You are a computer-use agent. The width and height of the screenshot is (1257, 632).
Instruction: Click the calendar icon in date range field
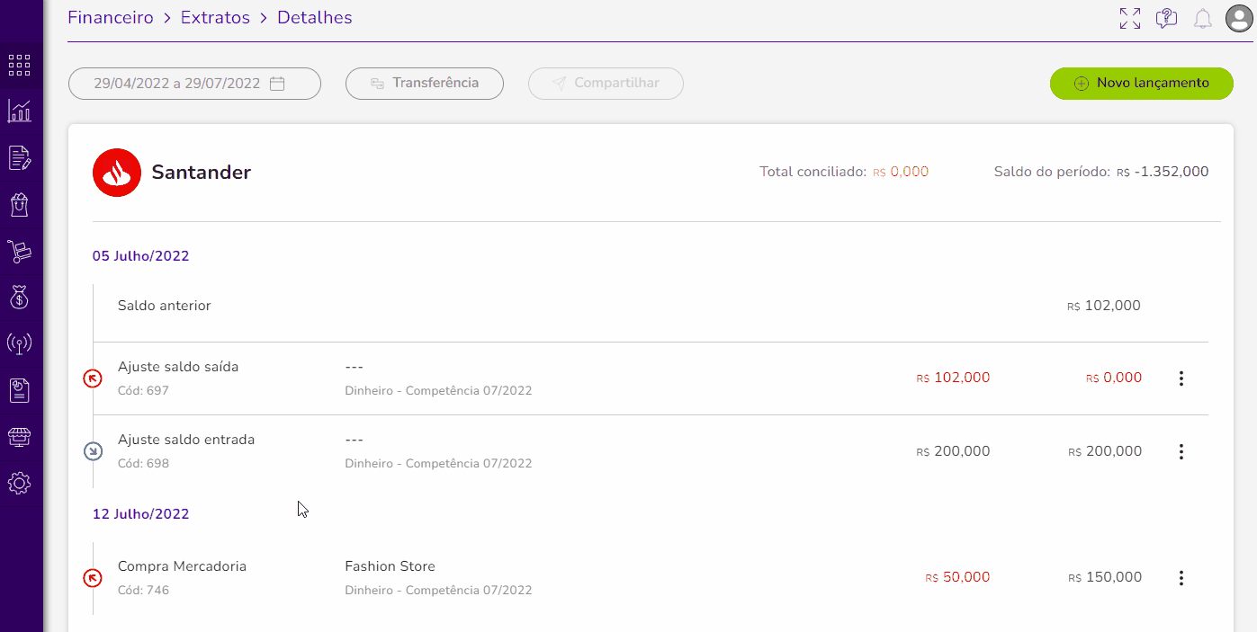[277, 84]
